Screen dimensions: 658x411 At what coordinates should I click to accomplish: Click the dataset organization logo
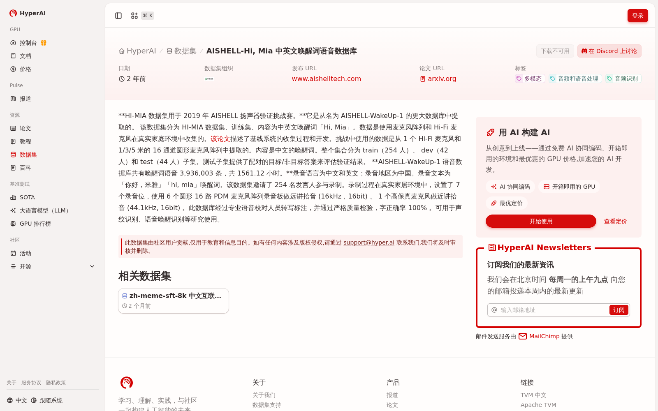[x=209, y=79]
